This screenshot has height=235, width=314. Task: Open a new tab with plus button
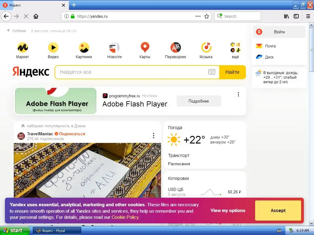[74, 5]
